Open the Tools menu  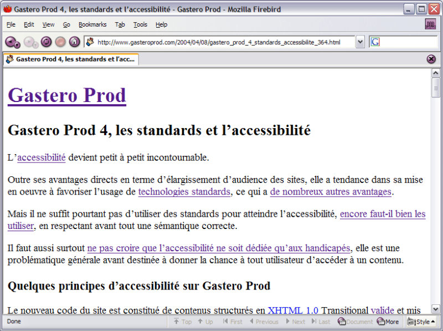(140, 24)
